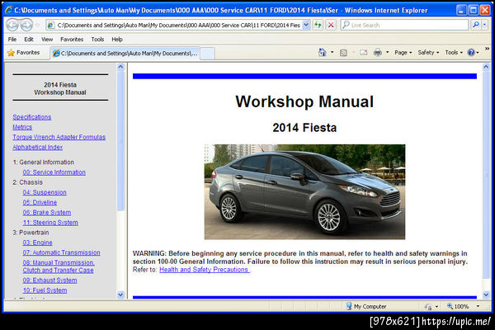Click the RSS feeds icon
Screen dimensions: 495x330
(343, 52)
